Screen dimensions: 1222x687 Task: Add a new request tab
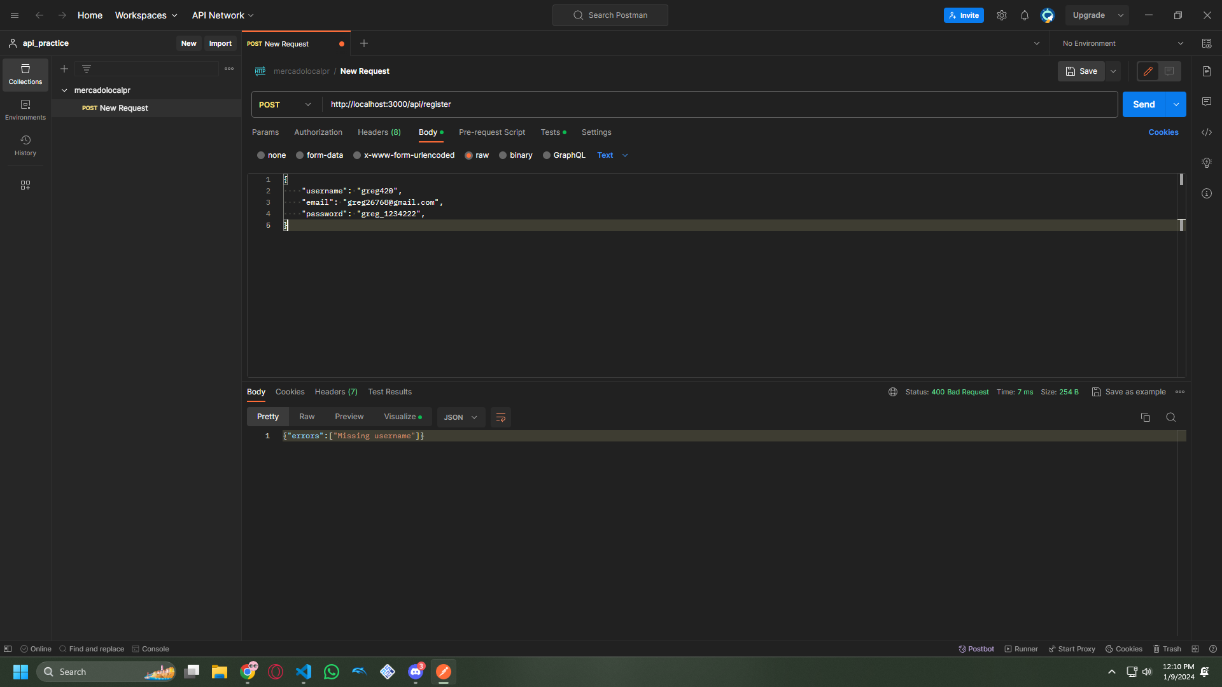pyautogui.click(x=364, y=43)
